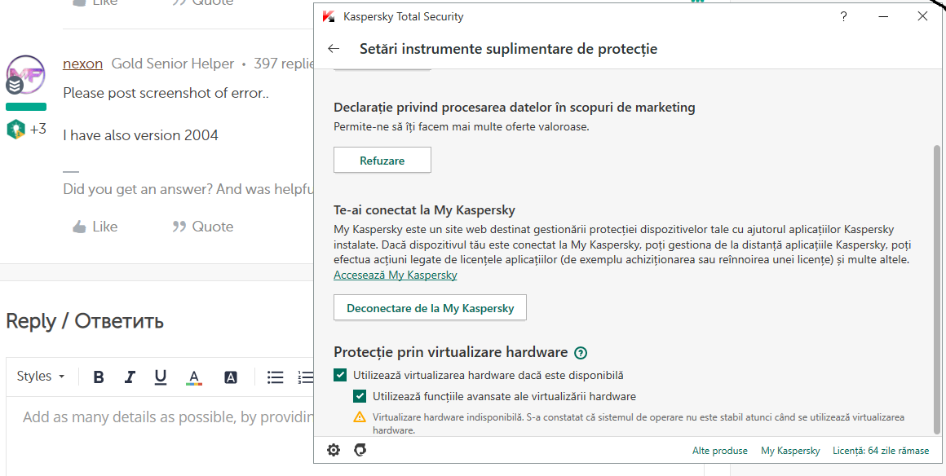Toggle underline in reply editor
The height and width of the screenshot is (476, 946).
pos(161,377)
